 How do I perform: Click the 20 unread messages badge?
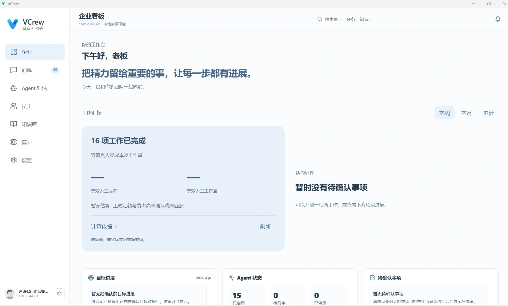point(55,70)
